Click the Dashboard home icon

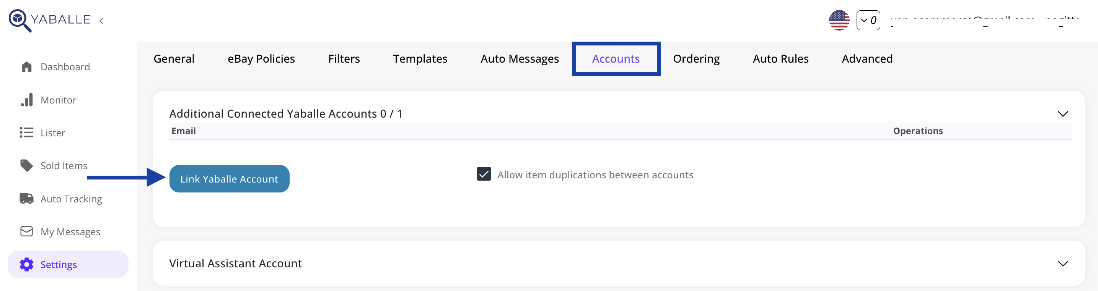pos(26,67)
